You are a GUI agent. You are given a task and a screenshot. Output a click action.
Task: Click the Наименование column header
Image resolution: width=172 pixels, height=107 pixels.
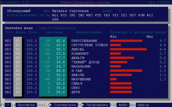pyautogui.click(x=88, y=32)
